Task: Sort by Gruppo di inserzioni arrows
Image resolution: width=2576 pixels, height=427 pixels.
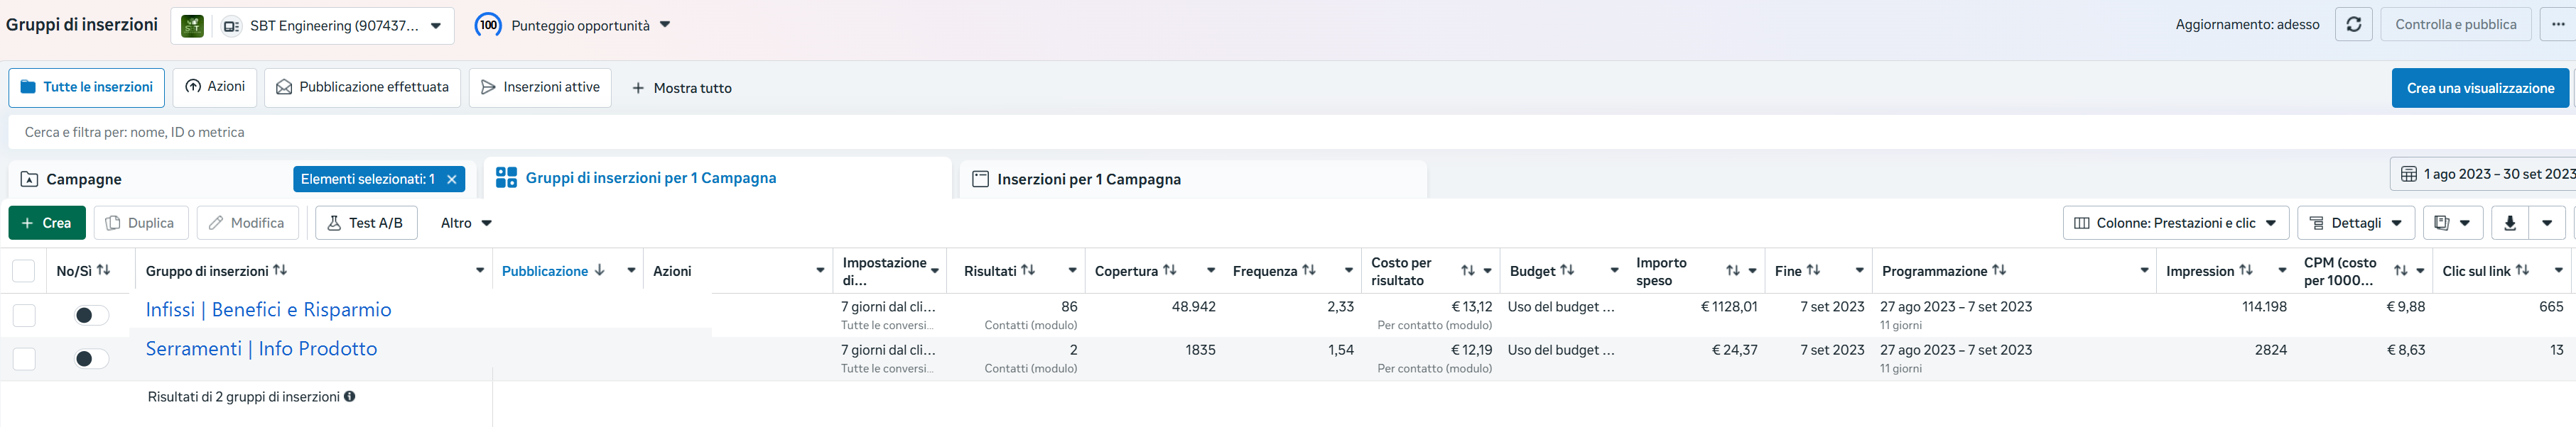Action: pyautogui.click(x=280, y=270)
